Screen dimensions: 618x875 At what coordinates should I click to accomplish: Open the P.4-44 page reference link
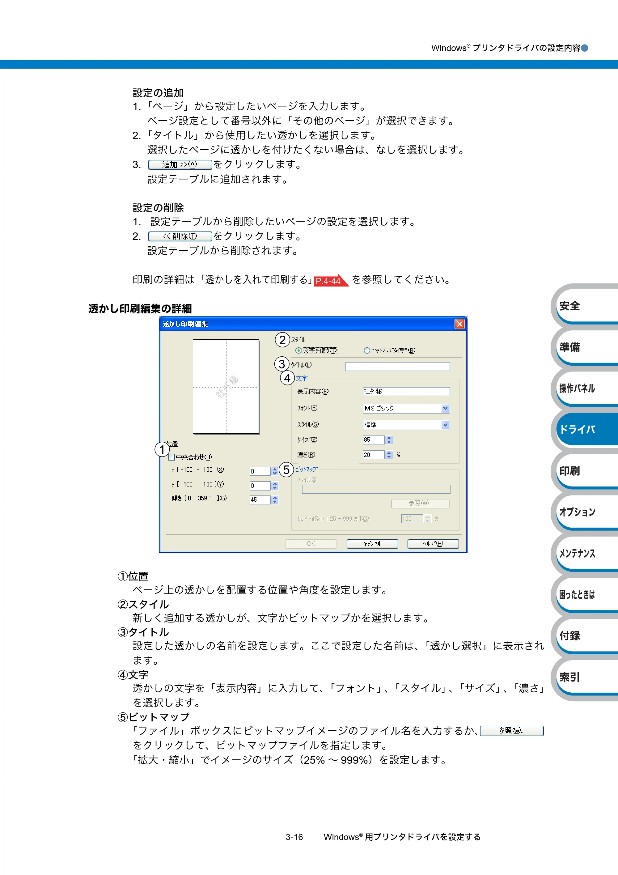(331, 280)
